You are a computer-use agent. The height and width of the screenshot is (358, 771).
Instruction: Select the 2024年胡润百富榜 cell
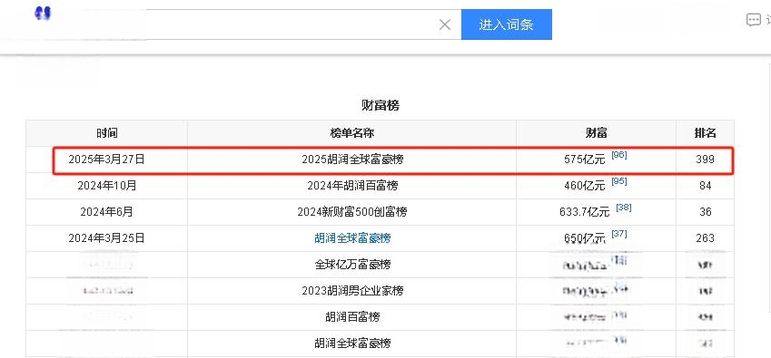click(352, 186)
